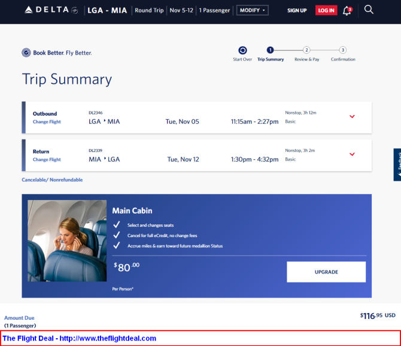Click the Nonstop, 3h 12m label
This screenshot has height=346, width=401.
coord(300,113)
